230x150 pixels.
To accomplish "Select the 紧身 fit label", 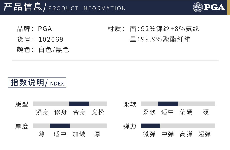I will 42,112.
